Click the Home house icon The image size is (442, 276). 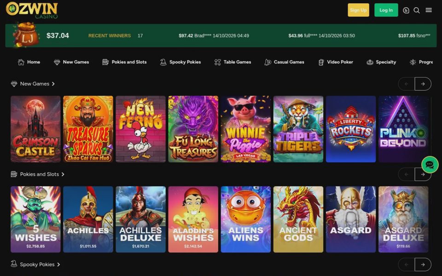(x=21, y=62)
